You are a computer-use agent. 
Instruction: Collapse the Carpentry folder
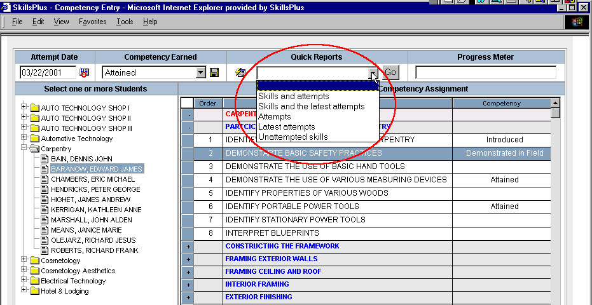pos(24,148)
